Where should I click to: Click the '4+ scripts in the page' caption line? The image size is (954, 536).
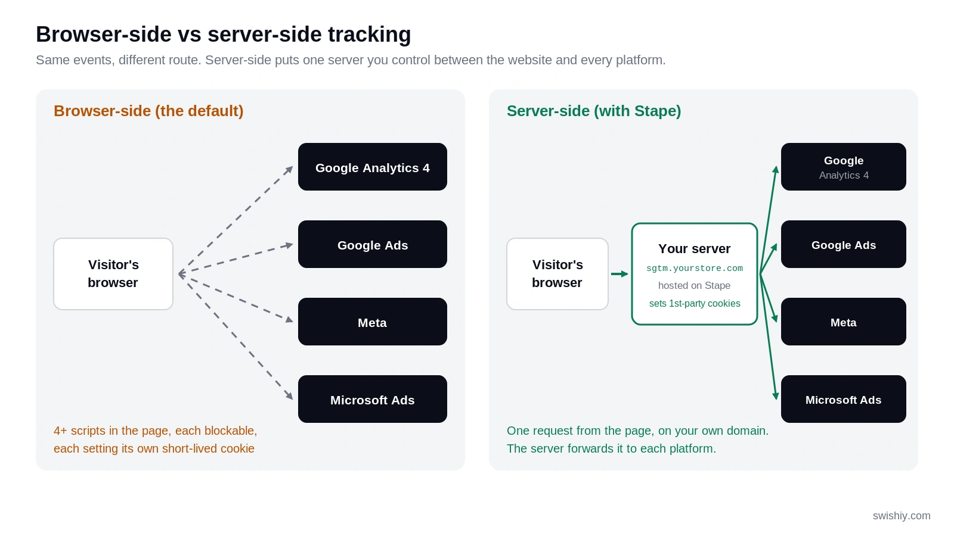click(156, 431)
